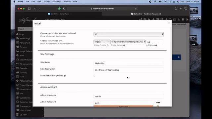Reload the page using the address bar icon
This screenshot has height=119, width=212.
click(x=136, y=9)
